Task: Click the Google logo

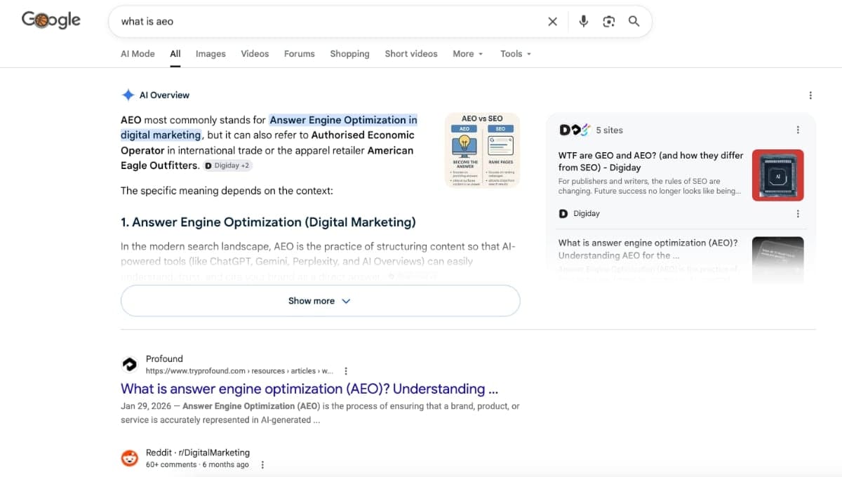Action: pyautogui.click(x=51, y=20)
